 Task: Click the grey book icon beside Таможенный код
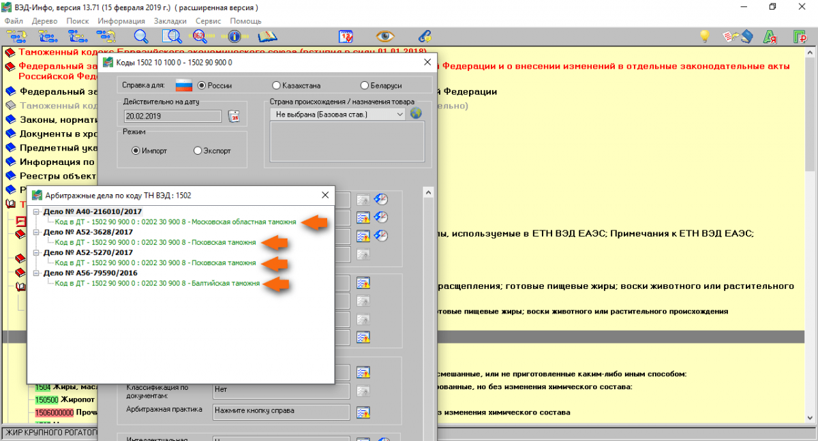pos(10,106)
